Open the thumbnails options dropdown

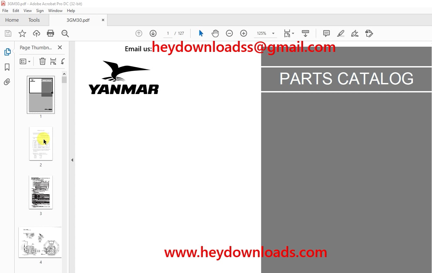coord(25,61)
